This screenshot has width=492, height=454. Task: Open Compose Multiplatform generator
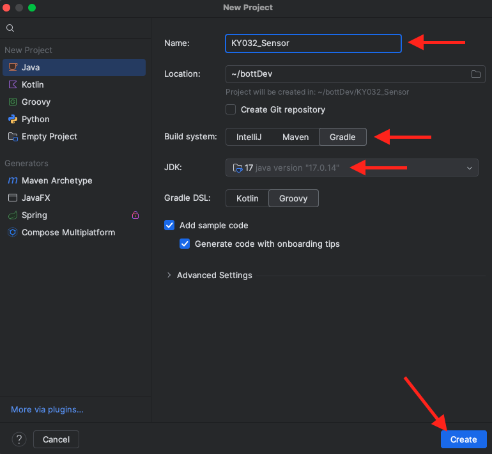(74, 232)
